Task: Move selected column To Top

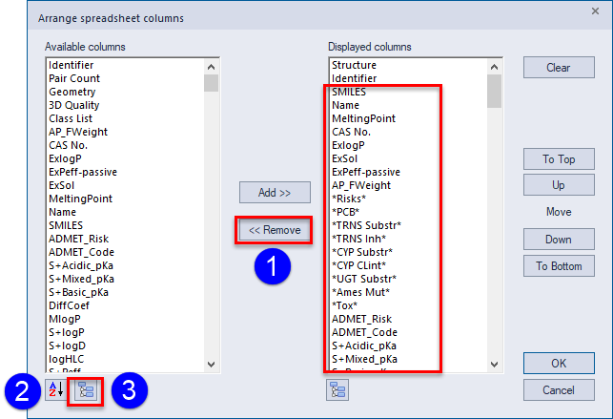Action: 559,158
